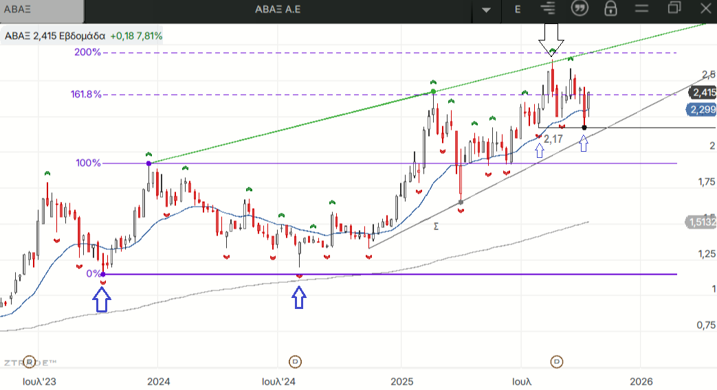717x390 pixels.
Task: Click the 2,415 current price tag on axis
Action: pos(703,93)
